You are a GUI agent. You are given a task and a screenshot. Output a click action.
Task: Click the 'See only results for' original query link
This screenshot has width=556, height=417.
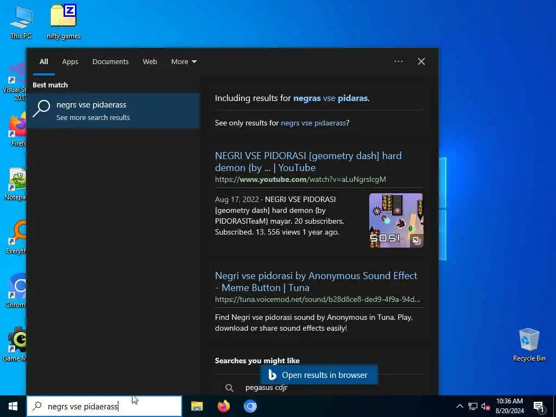click(313, 123)
